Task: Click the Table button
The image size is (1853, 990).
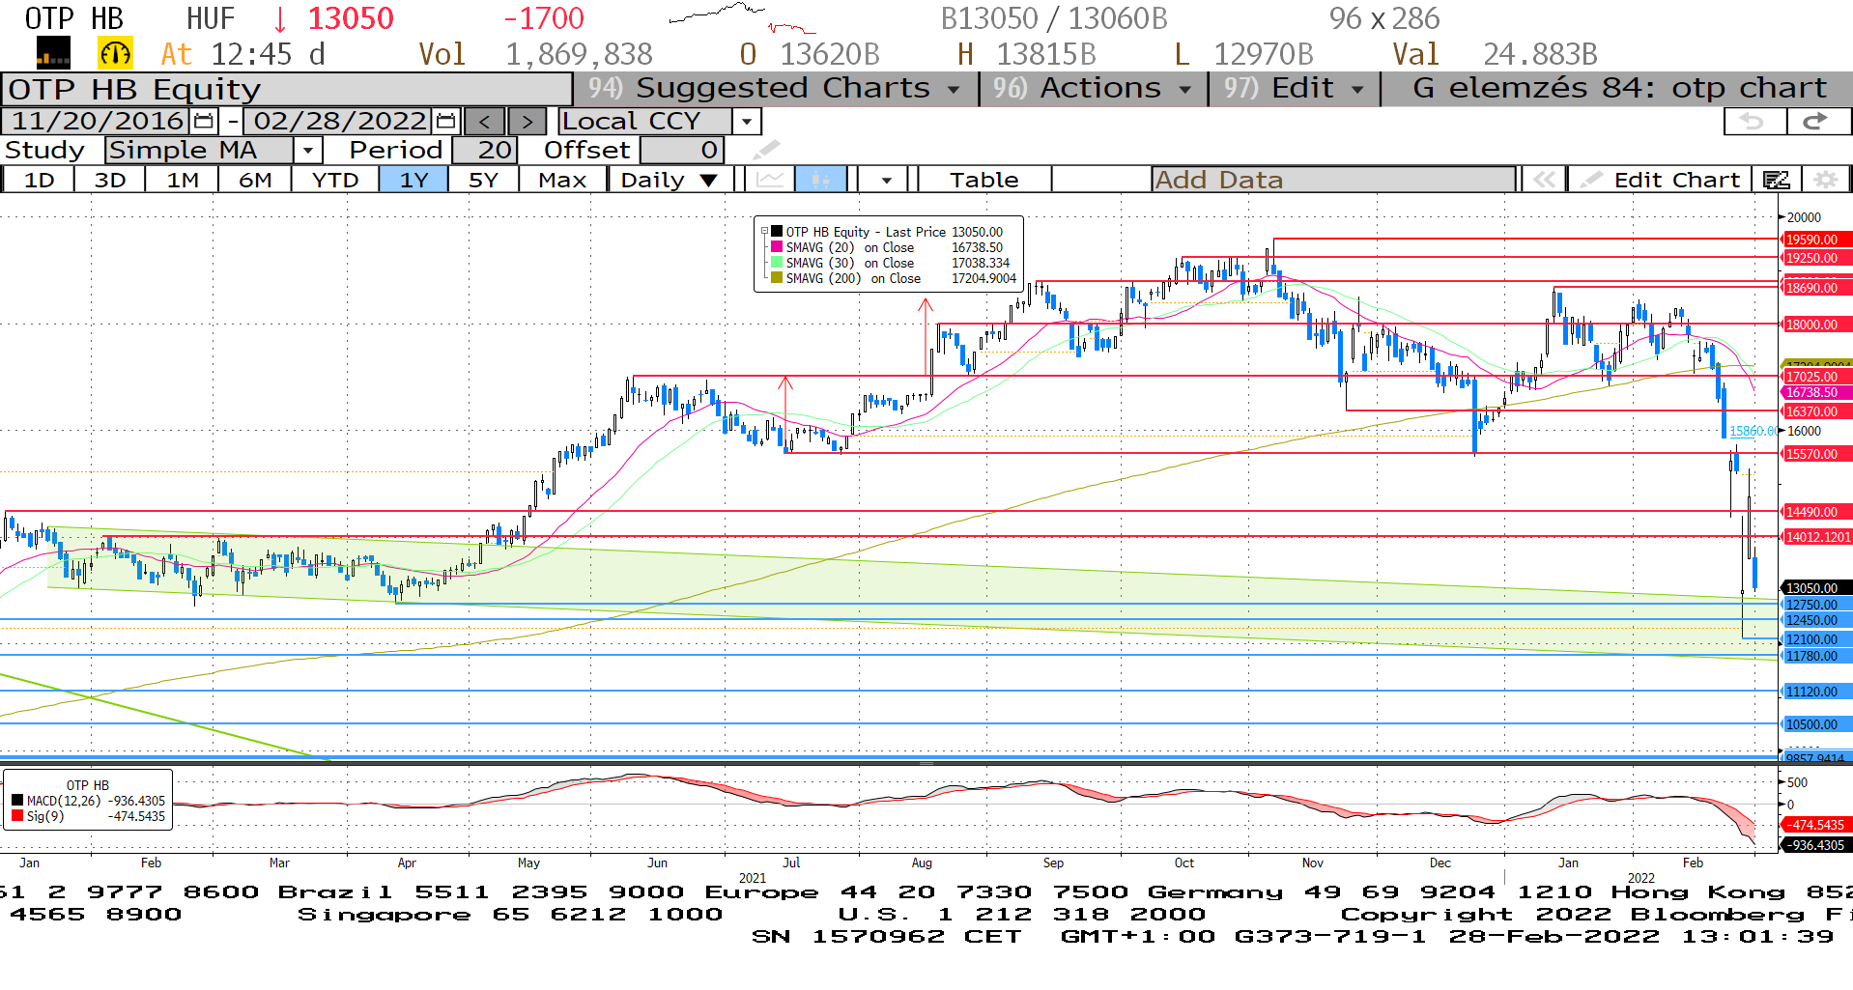Action: click(x=984, y=180)
